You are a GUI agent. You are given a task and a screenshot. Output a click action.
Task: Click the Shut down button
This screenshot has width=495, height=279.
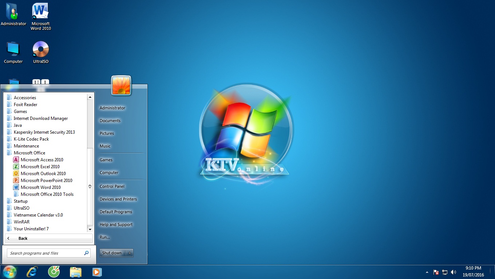coord(113,253)
